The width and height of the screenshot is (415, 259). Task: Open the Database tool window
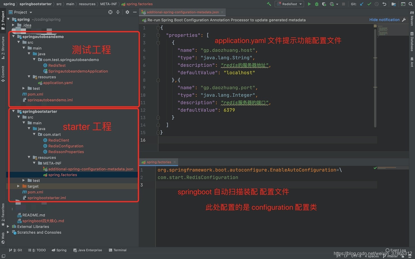click(412, 42)
